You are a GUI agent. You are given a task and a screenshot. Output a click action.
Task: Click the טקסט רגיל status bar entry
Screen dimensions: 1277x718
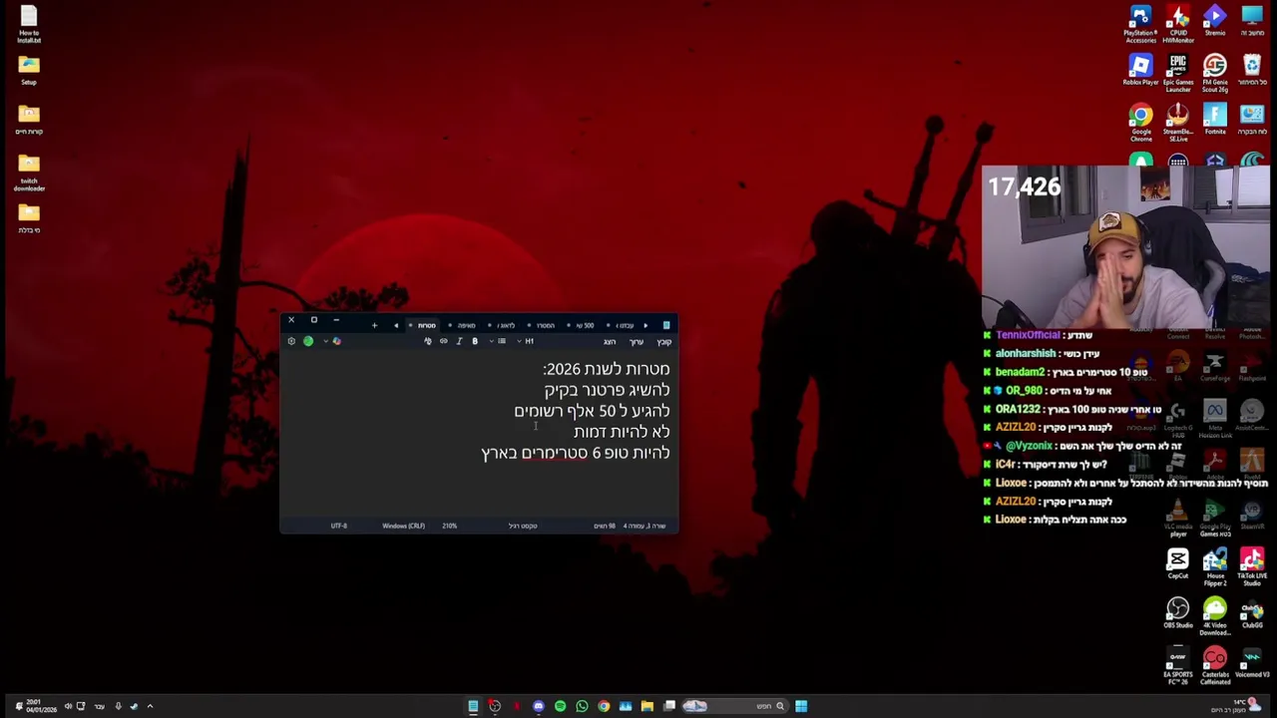(x=523, y=526)
